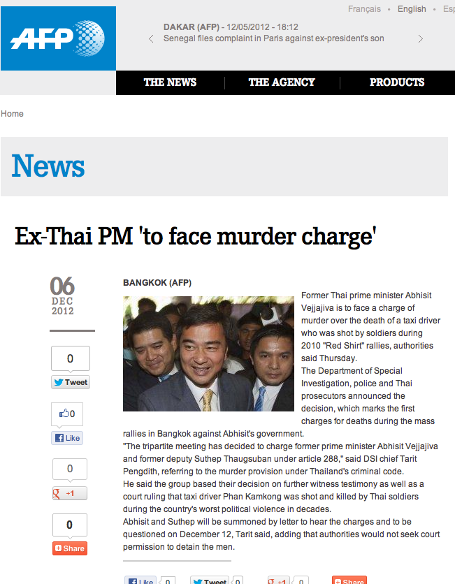Select English language link

(412, 9)
